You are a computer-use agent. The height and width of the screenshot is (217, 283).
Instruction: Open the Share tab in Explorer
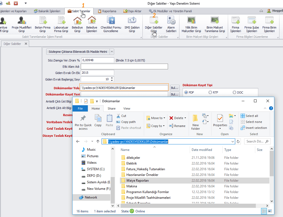pos(111,108)
